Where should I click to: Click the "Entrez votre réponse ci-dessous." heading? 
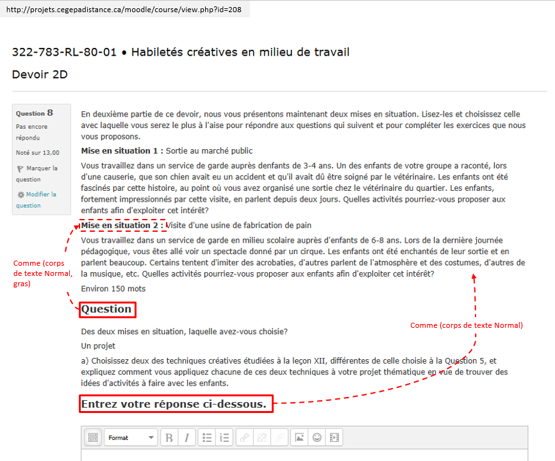point(173,404)
